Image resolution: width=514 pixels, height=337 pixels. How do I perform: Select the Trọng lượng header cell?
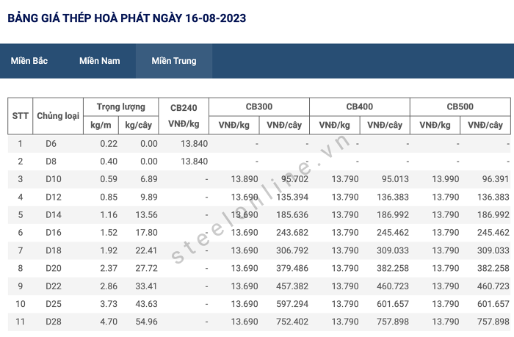point(121,107)
